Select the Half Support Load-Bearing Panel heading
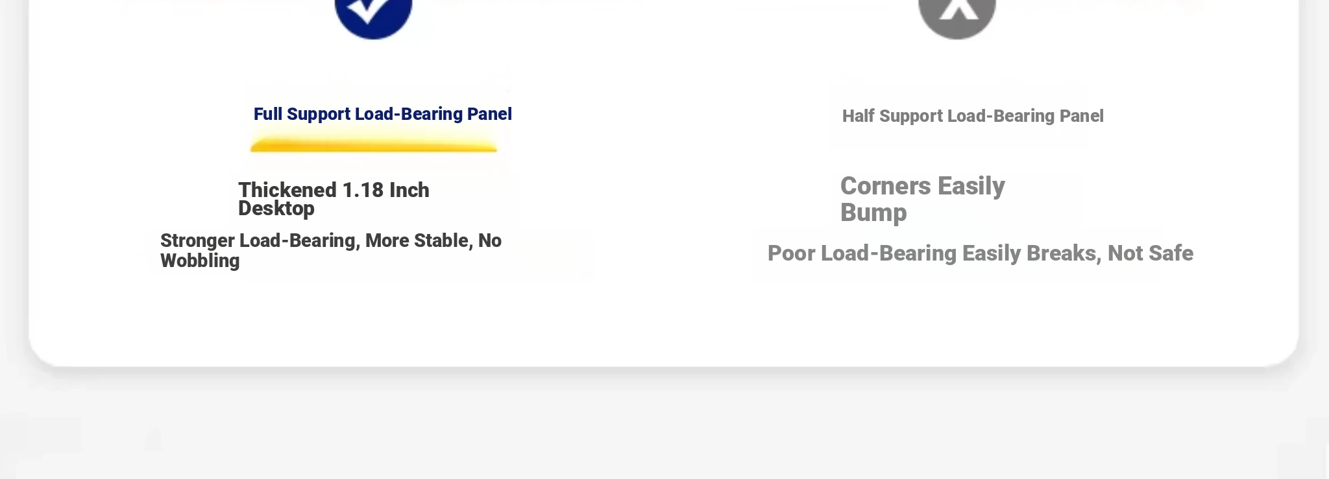 972,116
